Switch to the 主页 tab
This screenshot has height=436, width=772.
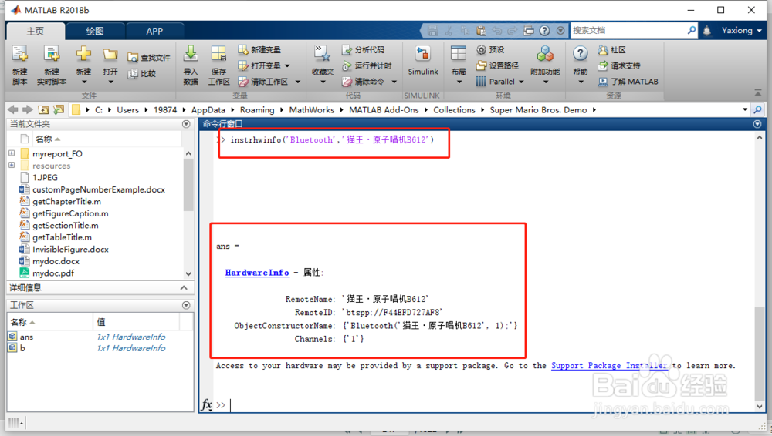tap(35, 31)
